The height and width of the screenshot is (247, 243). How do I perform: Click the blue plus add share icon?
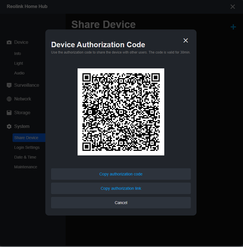pyautogui.click(x=233, y=27)
